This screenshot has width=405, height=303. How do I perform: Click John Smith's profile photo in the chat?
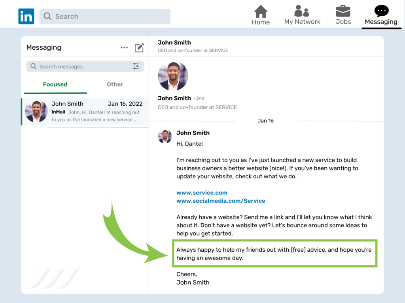click(x=173, y=75)
